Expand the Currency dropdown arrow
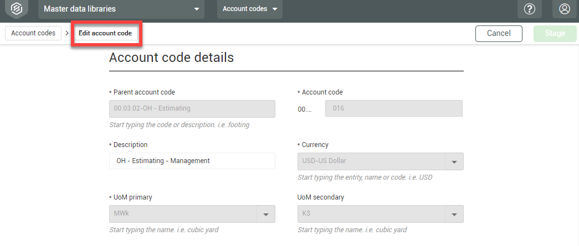 (x=454, y=161)
